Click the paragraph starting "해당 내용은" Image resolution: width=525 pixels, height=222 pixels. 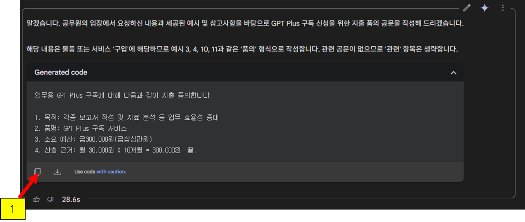coord(242,49)
